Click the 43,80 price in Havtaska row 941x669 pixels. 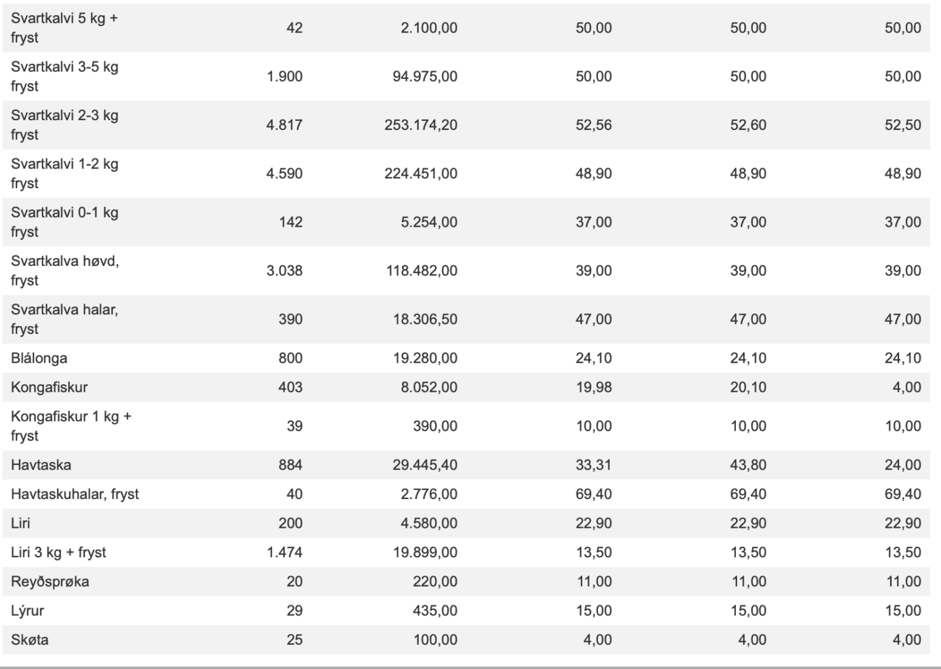tap(748, 465)
